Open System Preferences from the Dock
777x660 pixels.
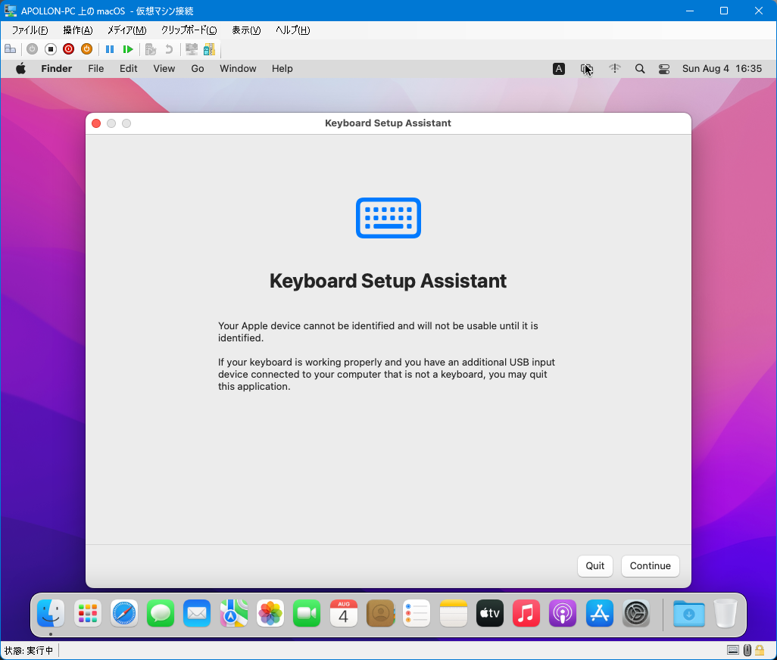point(636,614)
